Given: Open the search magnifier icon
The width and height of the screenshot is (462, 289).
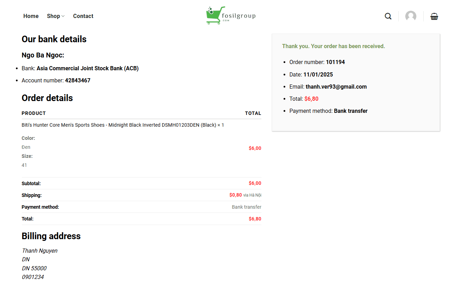Looking at the screenshot, I should point(388,16).
